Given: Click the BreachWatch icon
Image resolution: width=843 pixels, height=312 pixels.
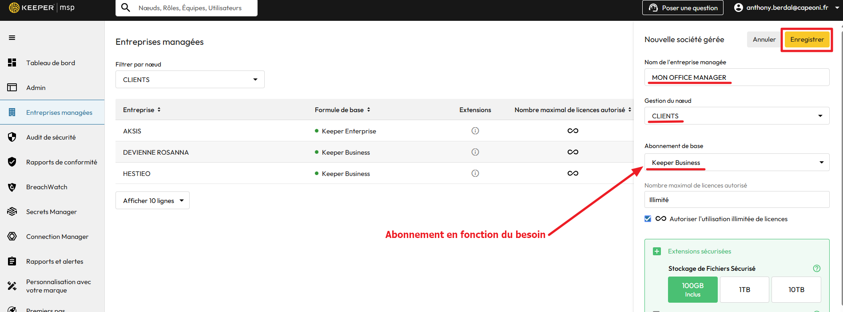Looking at the screenshot, I should [x=12, y=187].
